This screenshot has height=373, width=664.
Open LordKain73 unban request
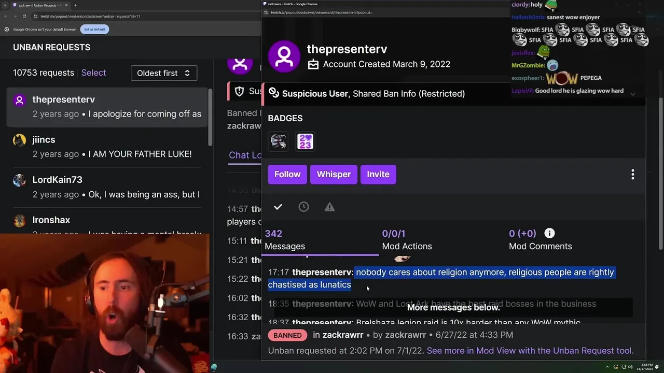click(106, 187)
